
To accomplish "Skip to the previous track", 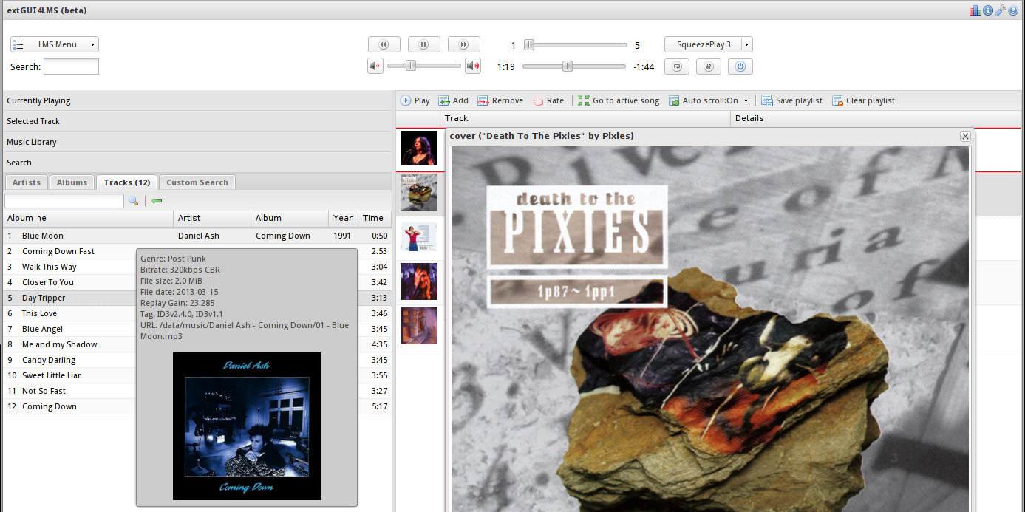I will pos(384,44).
